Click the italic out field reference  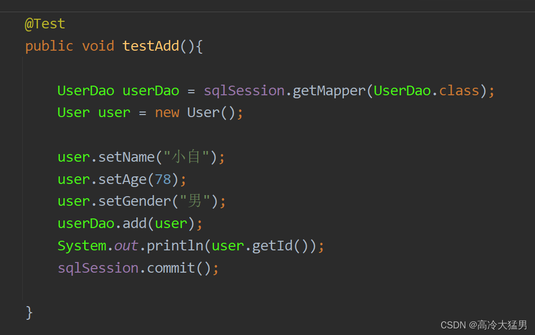pos(126,246)
